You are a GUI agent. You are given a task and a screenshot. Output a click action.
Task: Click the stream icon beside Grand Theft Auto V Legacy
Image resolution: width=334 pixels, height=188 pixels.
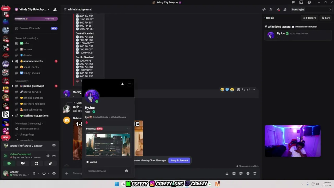tap(54, 146)
